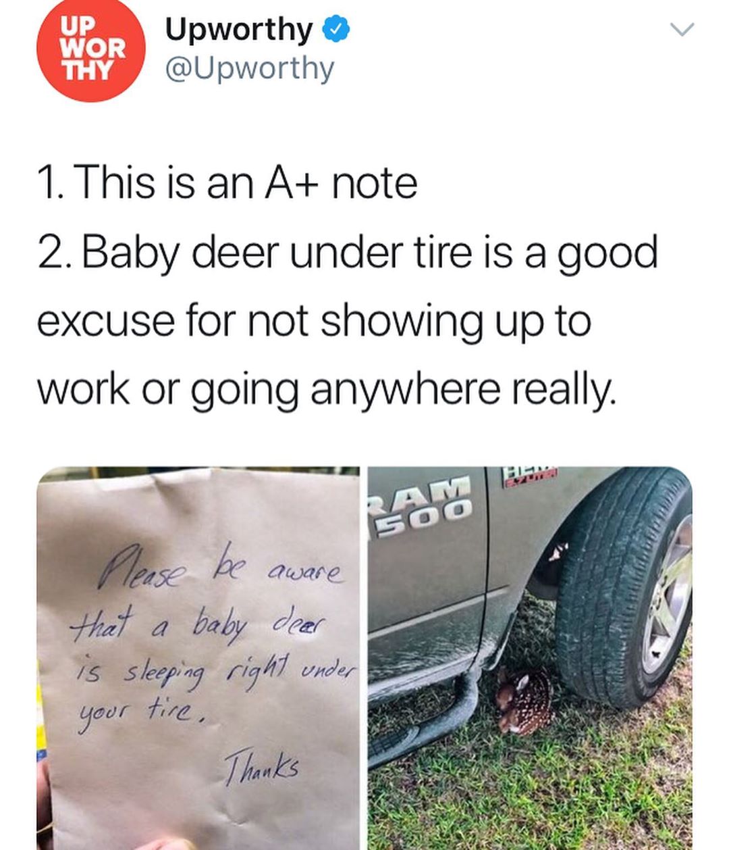Image resolution: width=729 pixels, height=850 pixels.
Task: Click 'Please be aware' on the handwritten note
Action: 221,566
